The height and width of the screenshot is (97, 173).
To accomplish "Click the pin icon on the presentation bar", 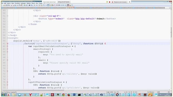I will tap(130, 2).
